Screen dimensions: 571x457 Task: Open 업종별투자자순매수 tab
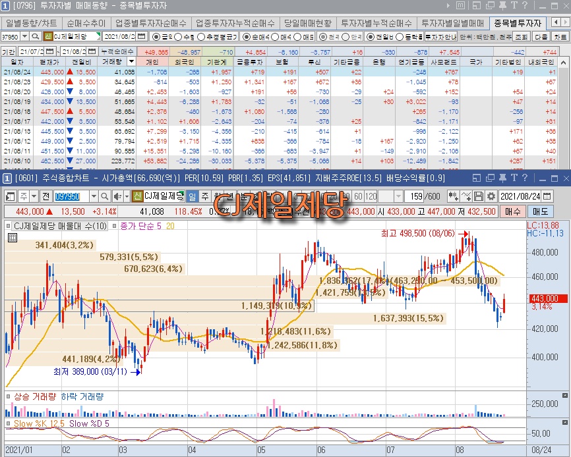pos(151,23)
